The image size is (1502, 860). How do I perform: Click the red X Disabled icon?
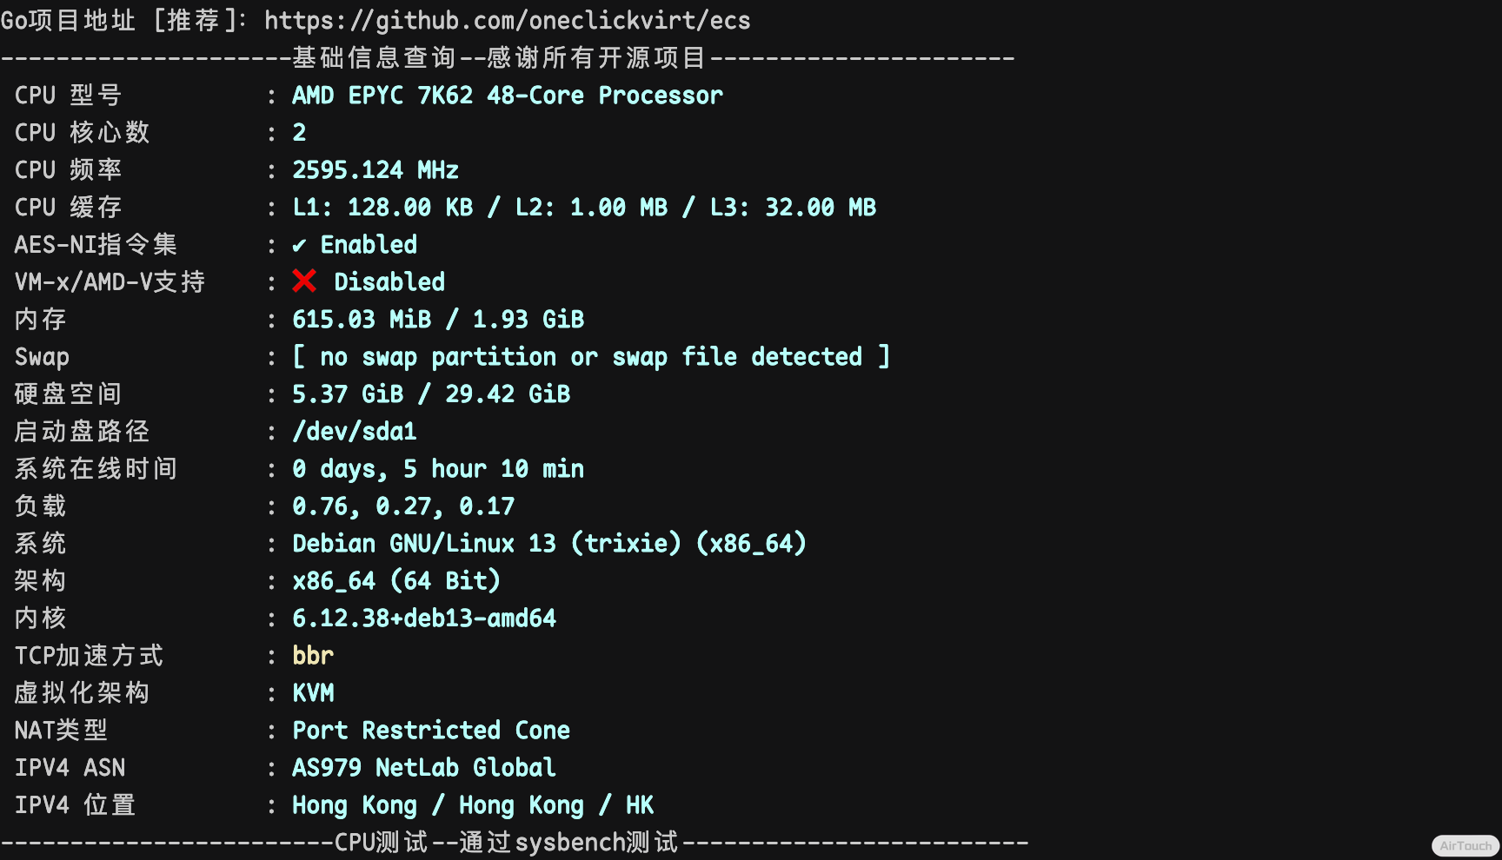click(304, 281)
